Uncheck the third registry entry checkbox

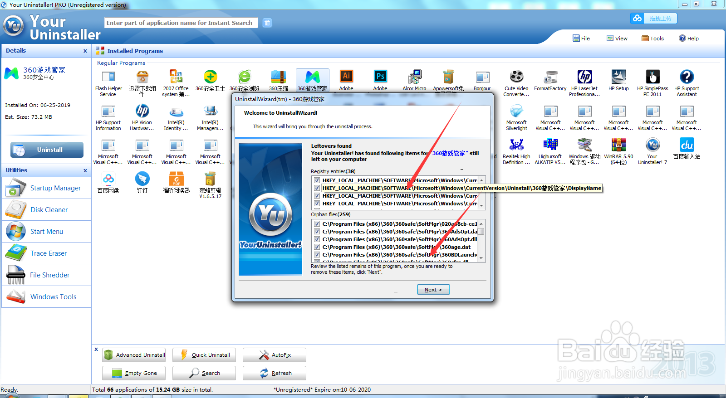(317, 196)
